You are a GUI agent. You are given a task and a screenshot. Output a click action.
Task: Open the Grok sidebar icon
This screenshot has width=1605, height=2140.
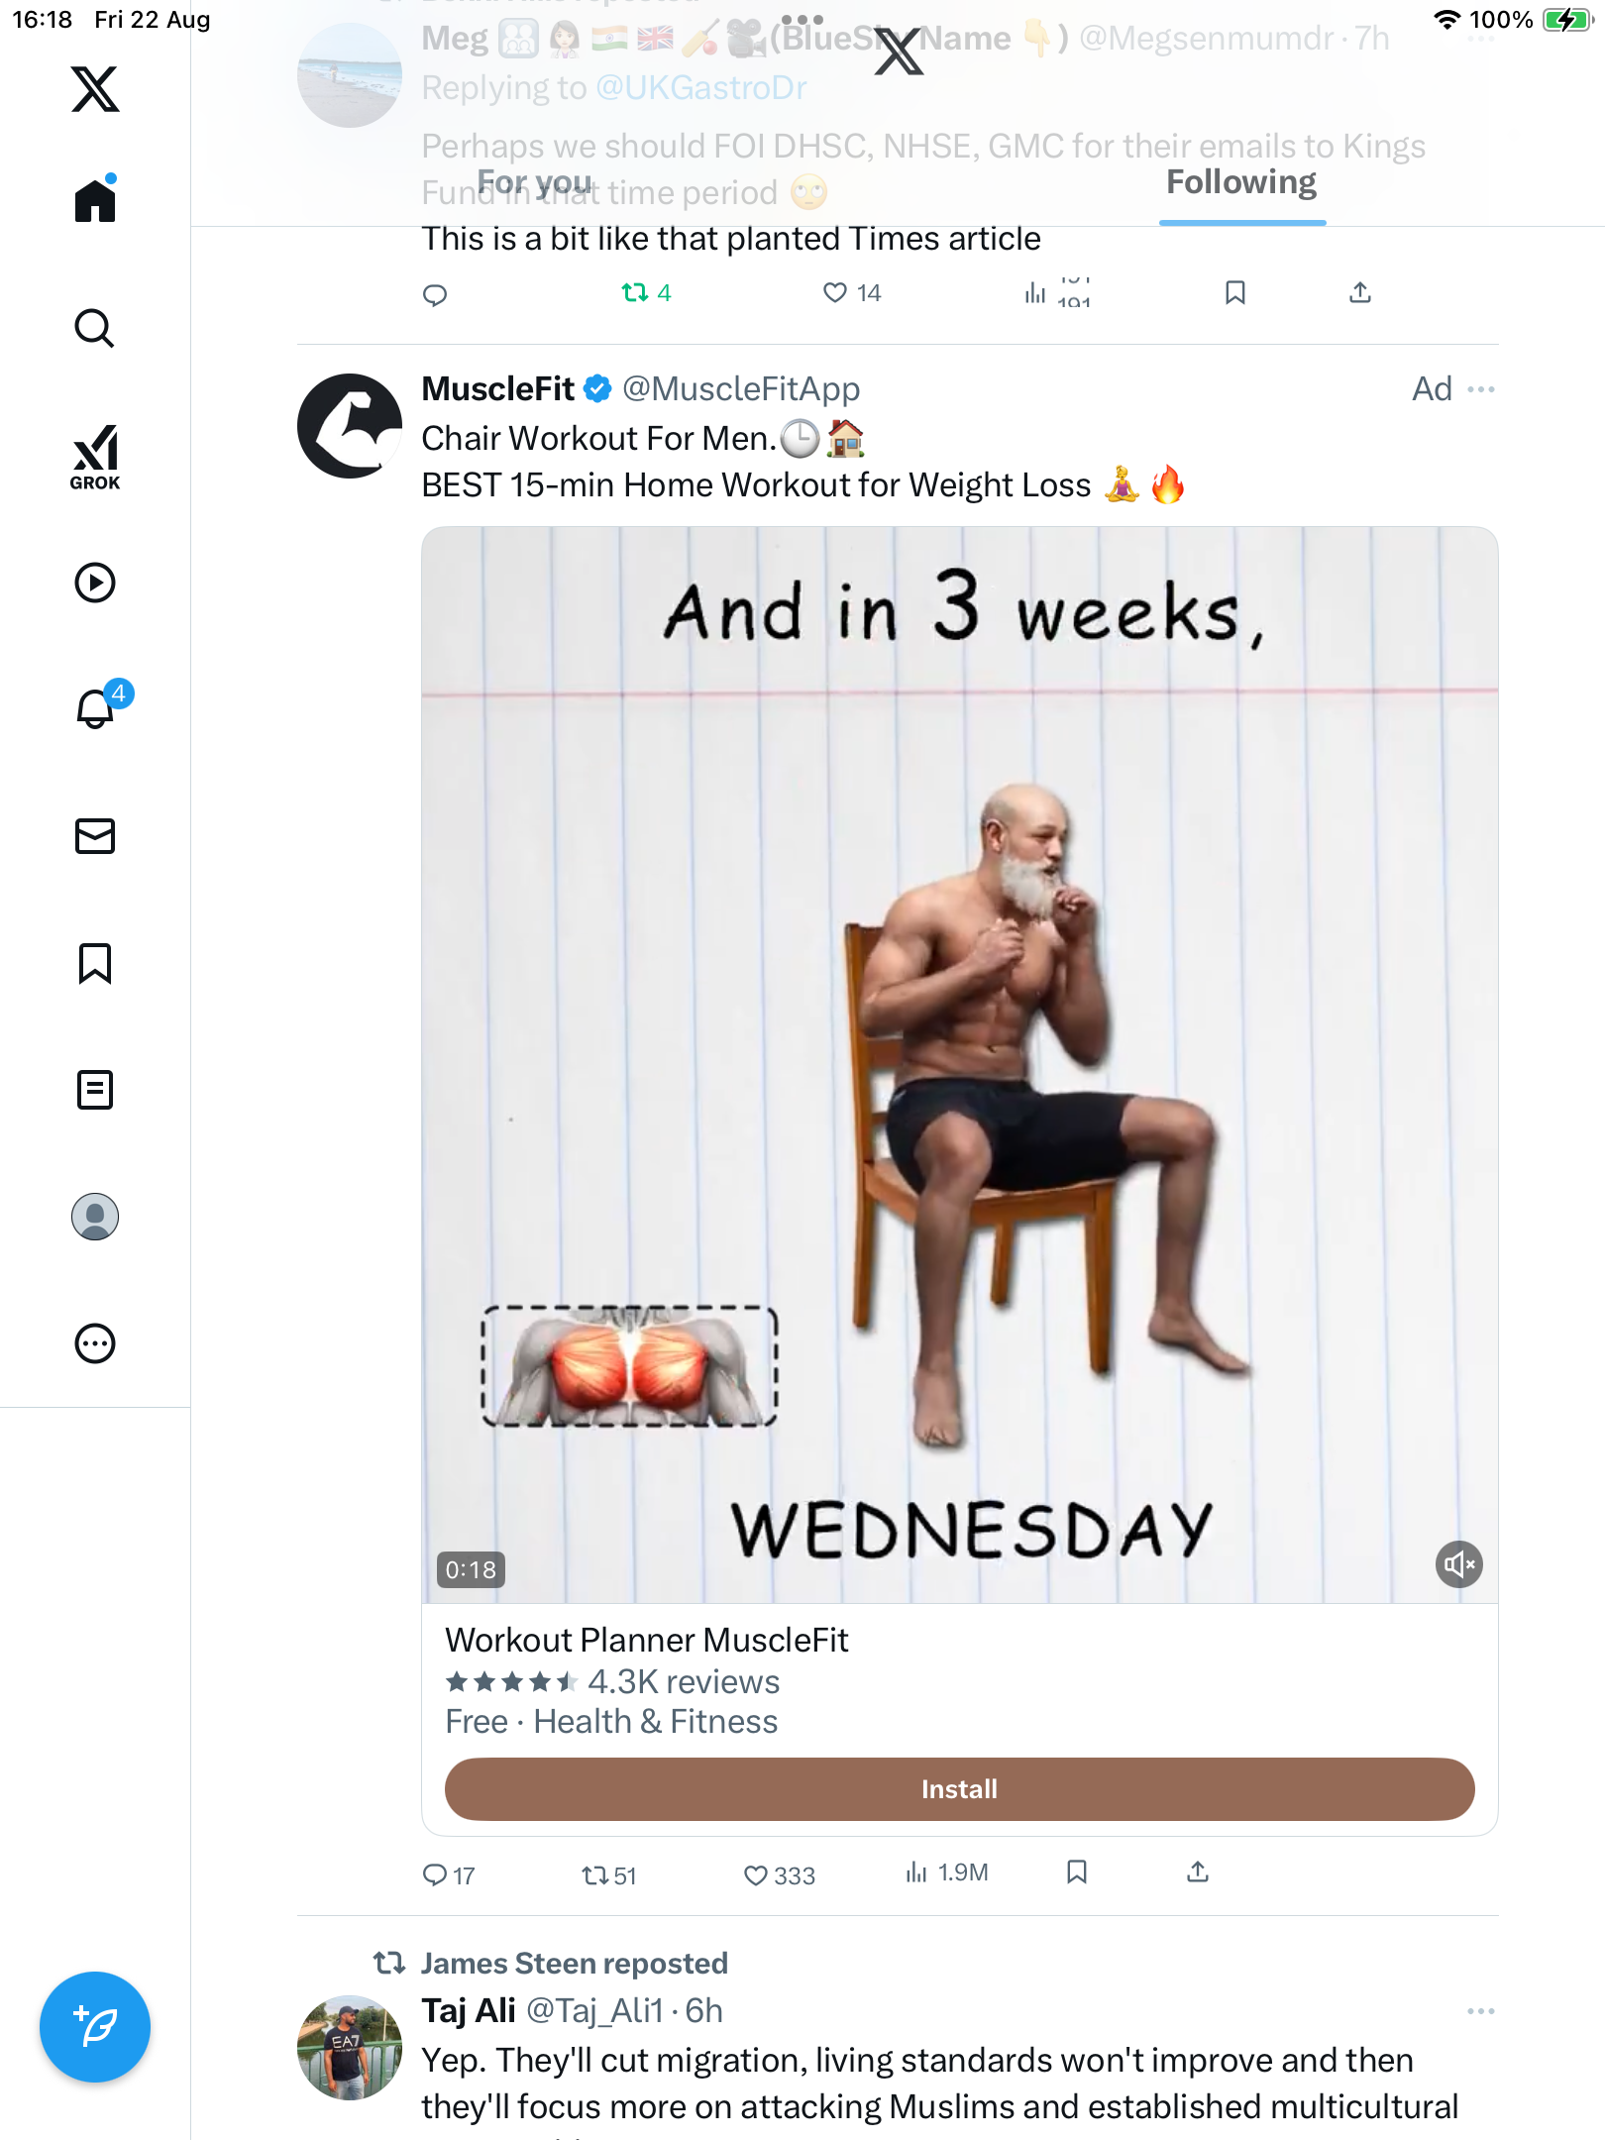point(95,457)
